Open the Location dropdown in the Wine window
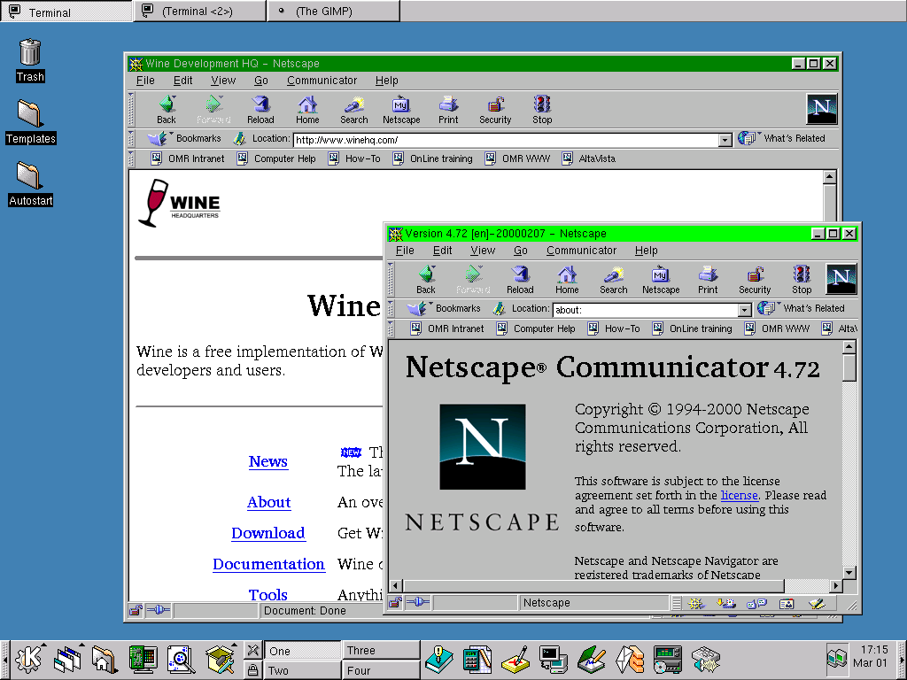 725,140
